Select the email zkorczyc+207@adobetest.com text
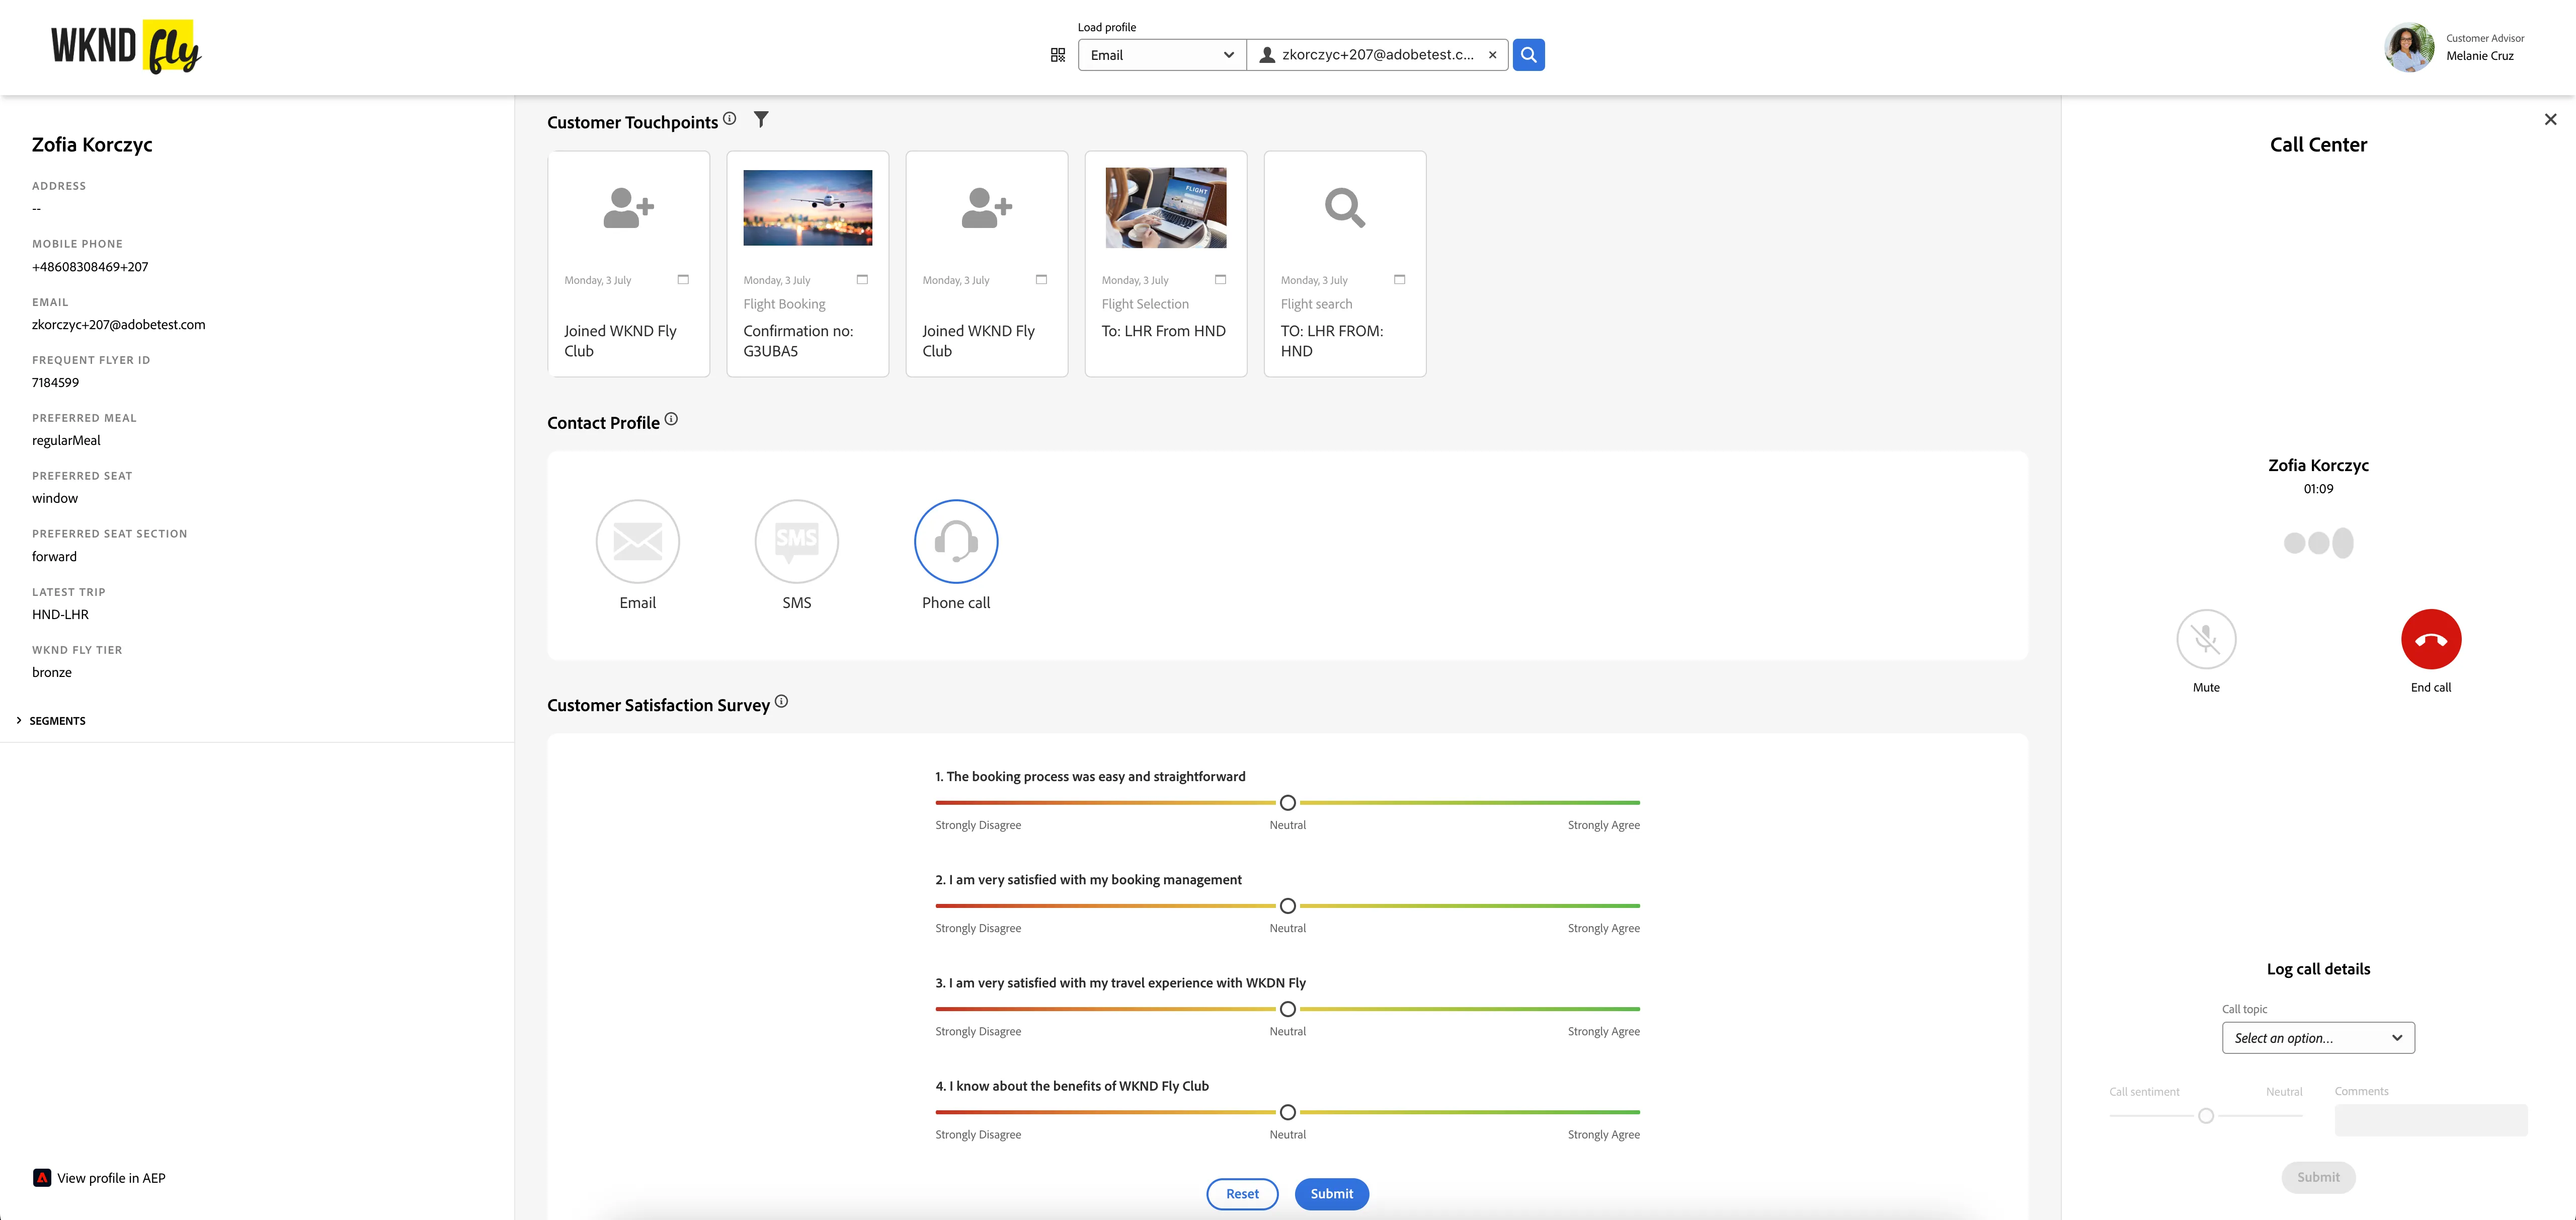The image size is (2576, 1220). tap(119, 325)
